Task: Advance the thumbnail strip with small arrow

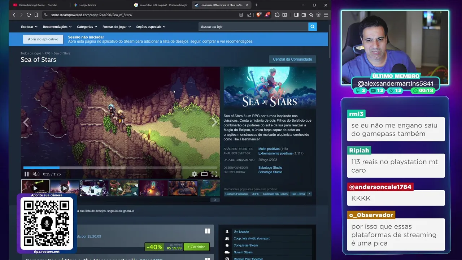Action: pyautogui.click(x=215, y=200)
